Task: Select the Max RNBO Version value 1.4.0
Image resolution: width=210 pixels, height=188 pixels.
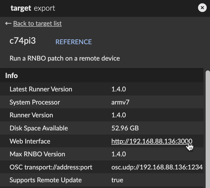Action: pyautogui.click(x=119, y=154)
